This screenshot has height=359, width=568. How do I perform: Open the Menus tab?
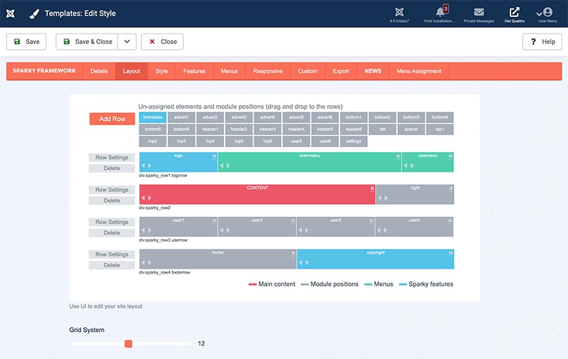coord(229,71)
